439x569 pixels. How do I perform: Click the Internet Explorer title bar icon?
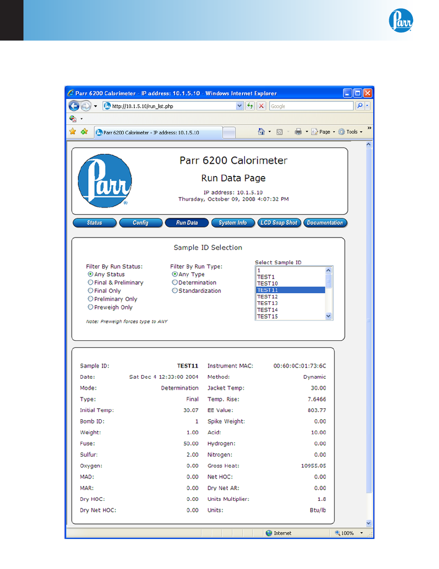pyautogui.click(x=71, y=93)
